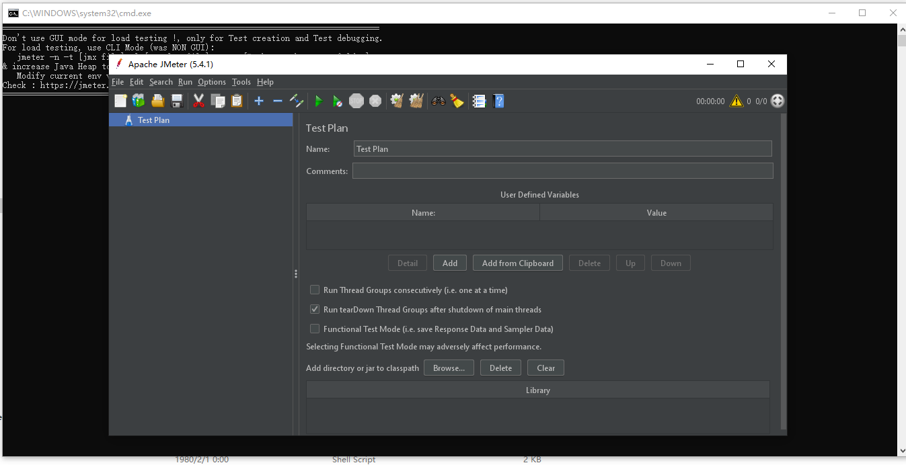Maximize the Apache JMeter window
This screenshot has width=906, height=465.
point(741,64)
